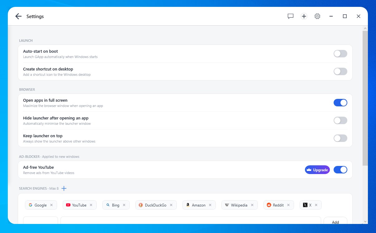Turn on Hide launcher after opening app

[x=340, y=120]
